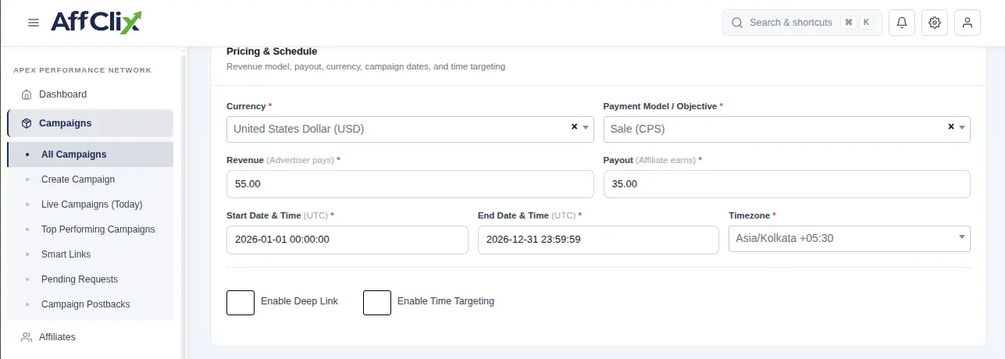This screenshot has height=359, width=1005.
Task: Click the K shortcut key badge
Action: (x=866, y=23)
